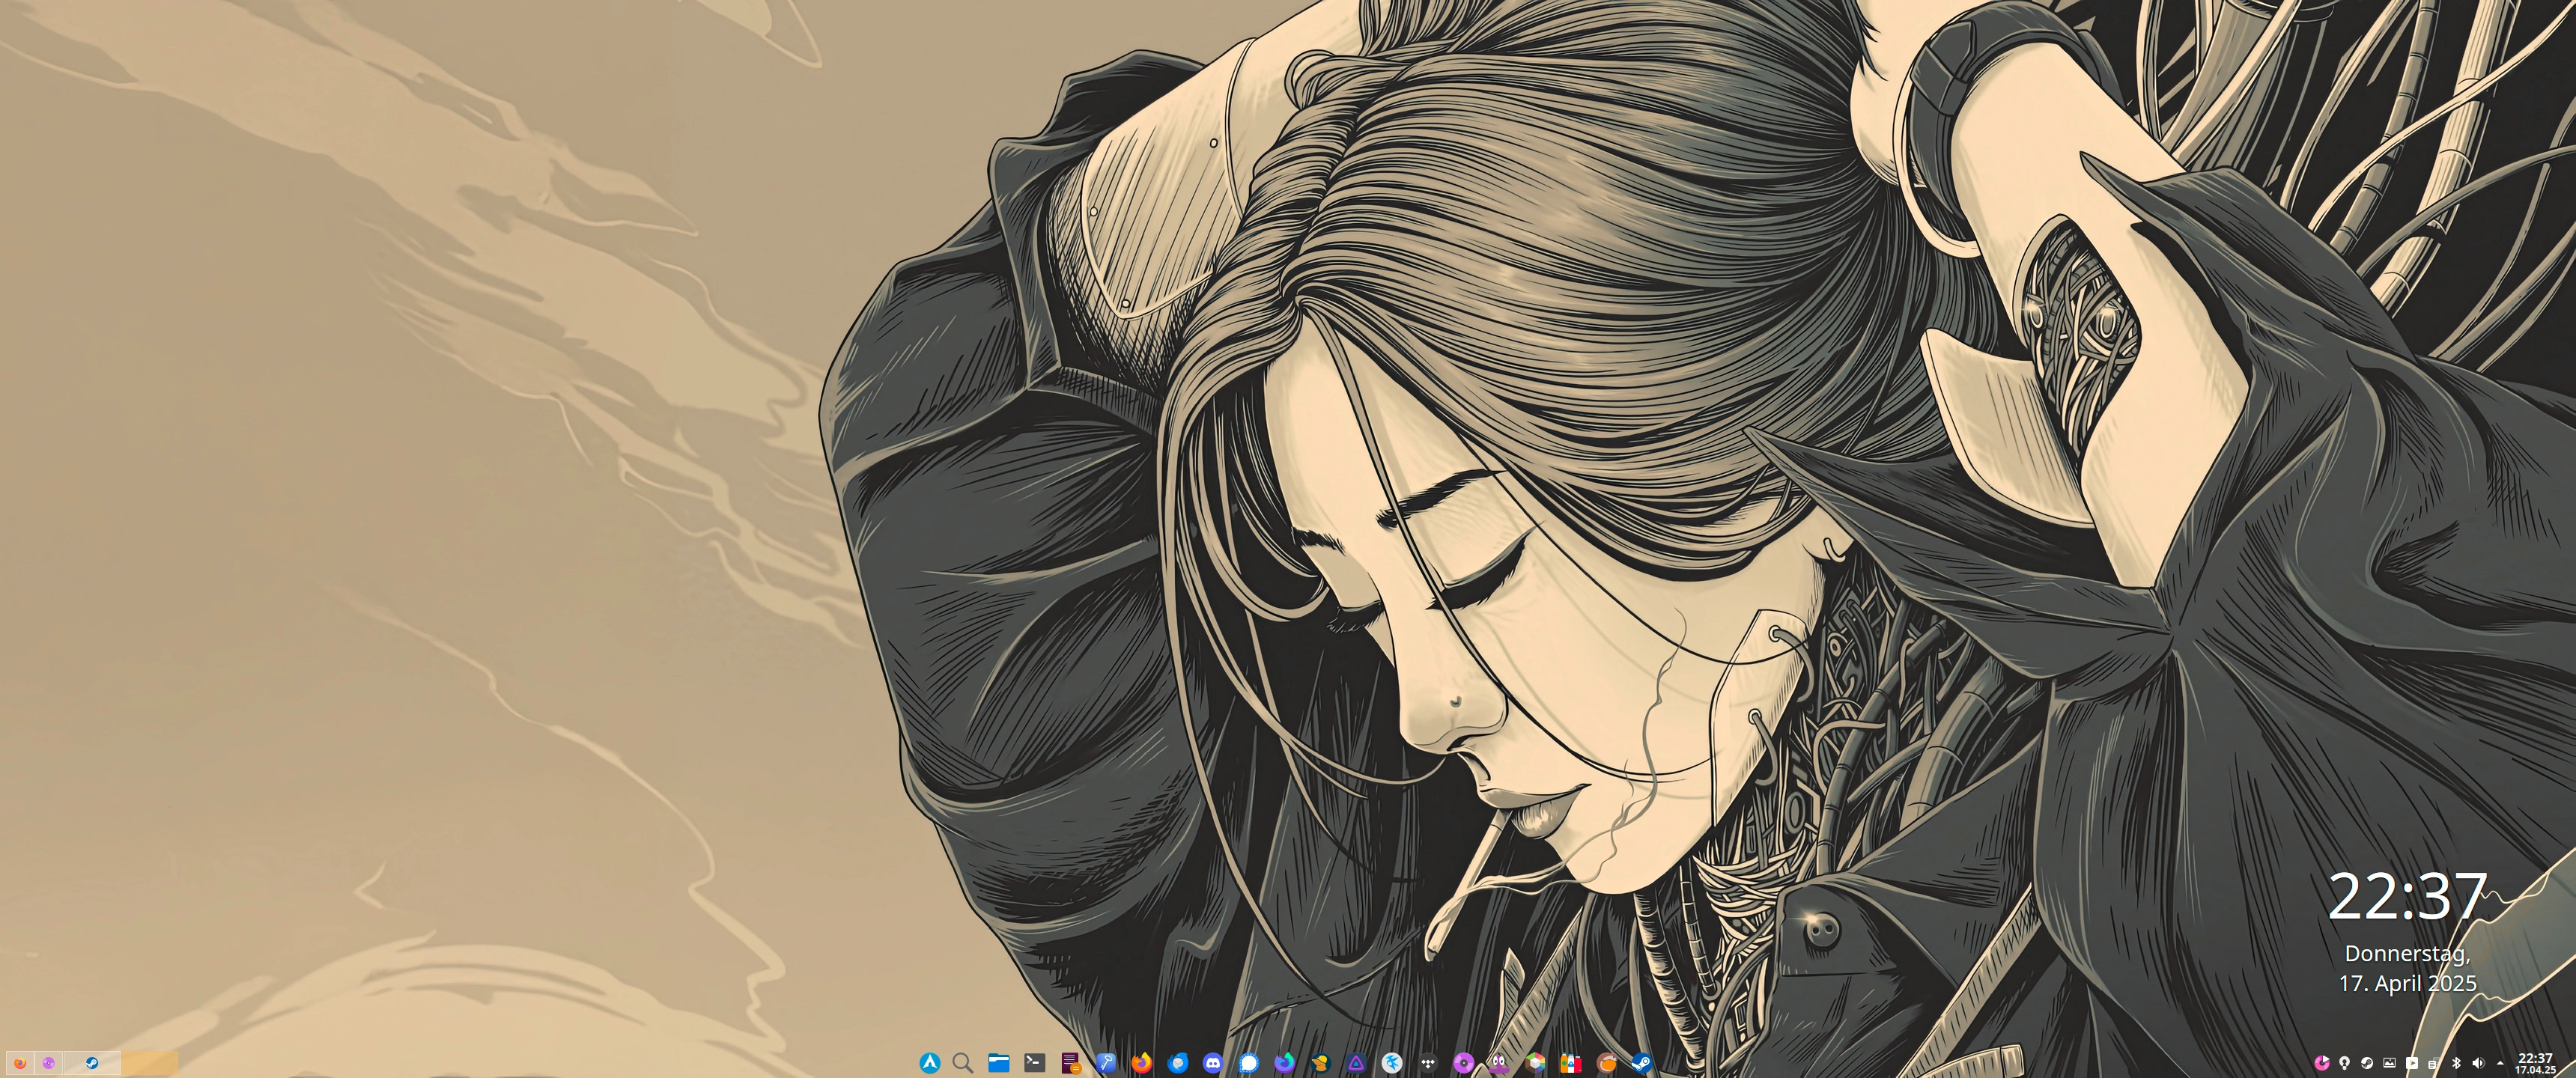Open the white bird app icon
This screenshot has width=2576, height=1078.
pos(1392,1063)
